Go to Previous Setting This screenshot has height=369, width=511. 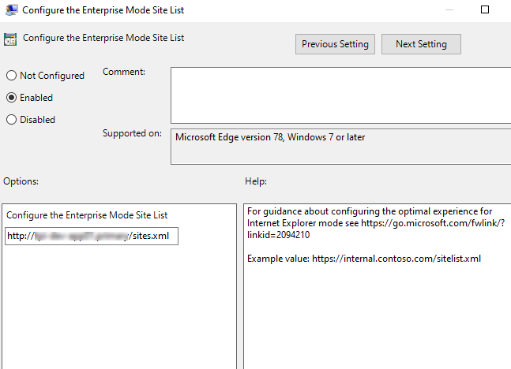coord(335,44)
